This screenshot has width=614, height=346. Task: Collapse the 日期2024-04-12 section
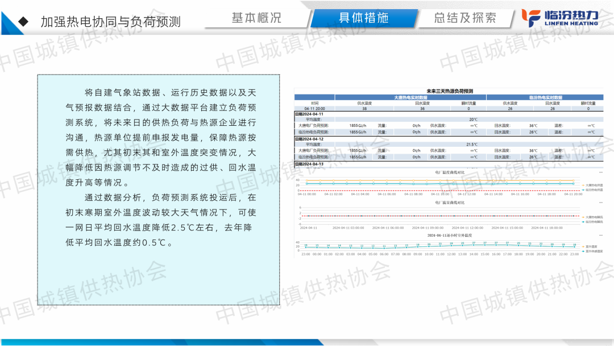pos(309,139)
